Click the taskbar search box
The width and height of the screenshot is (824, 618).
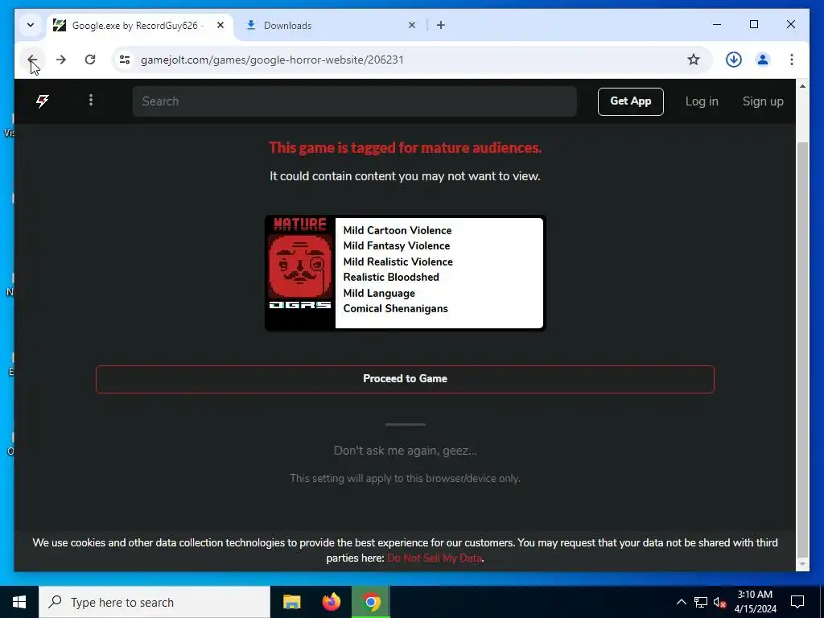point(154,602)
